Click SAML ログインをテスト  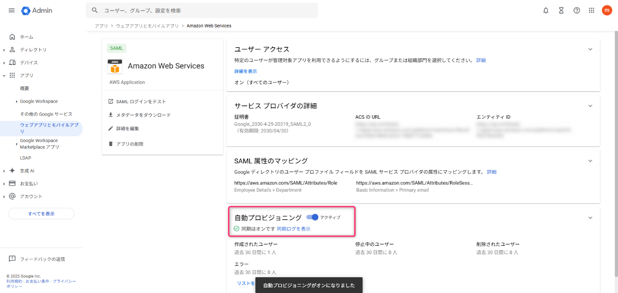pyautogui.click(x=141, y=101)
